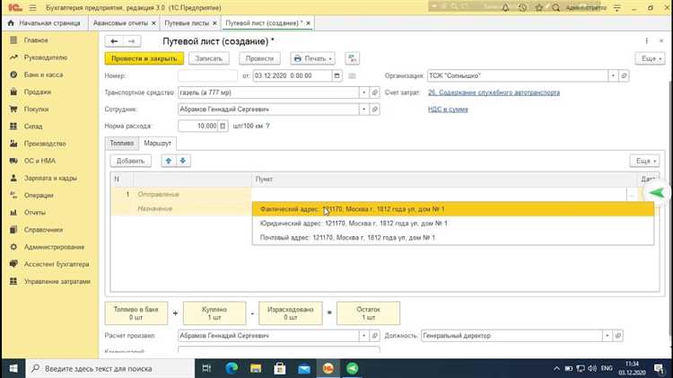Open Производство section in sidebar

45,144
